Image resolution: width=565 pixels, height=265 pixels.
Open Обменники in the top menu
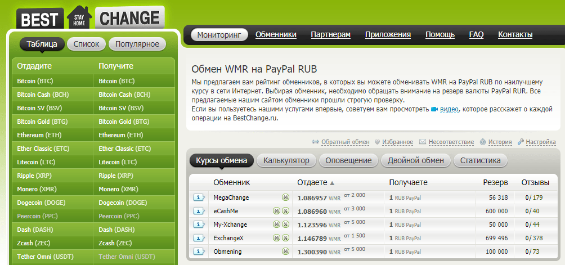pyautogui.click(x=276, y=35)
